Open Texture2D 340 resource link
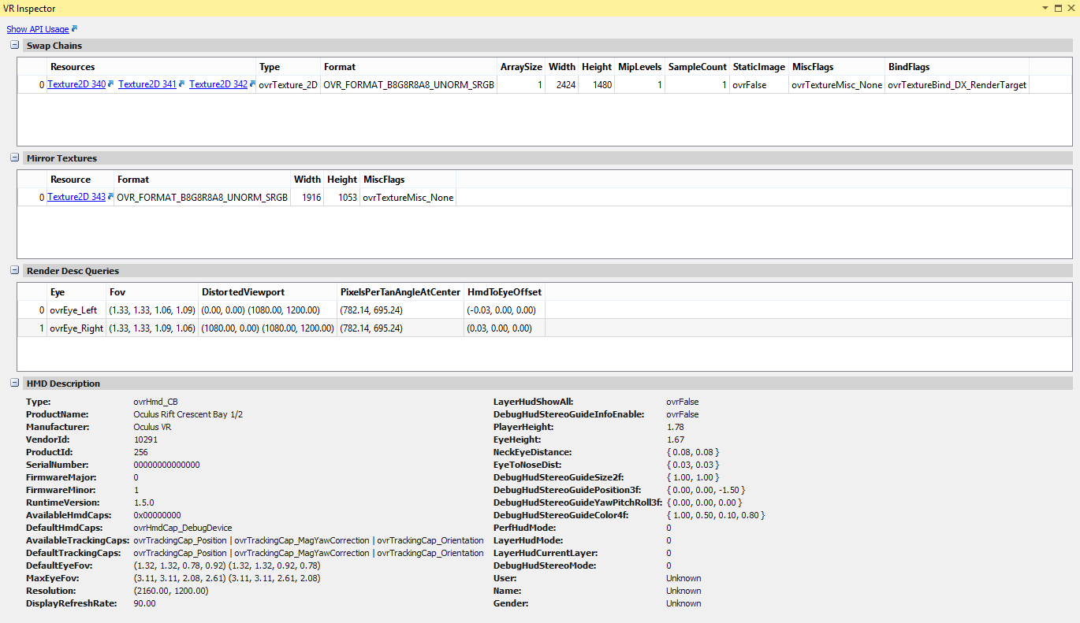1080x623 pixels. click(76, 84)
